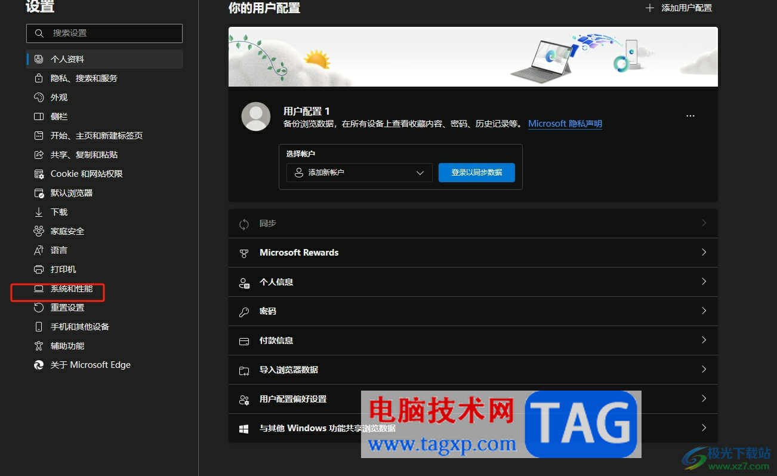Screen dimensions: 777x476
Task: Click the 密码 key icon
Action: pos(244,312)
